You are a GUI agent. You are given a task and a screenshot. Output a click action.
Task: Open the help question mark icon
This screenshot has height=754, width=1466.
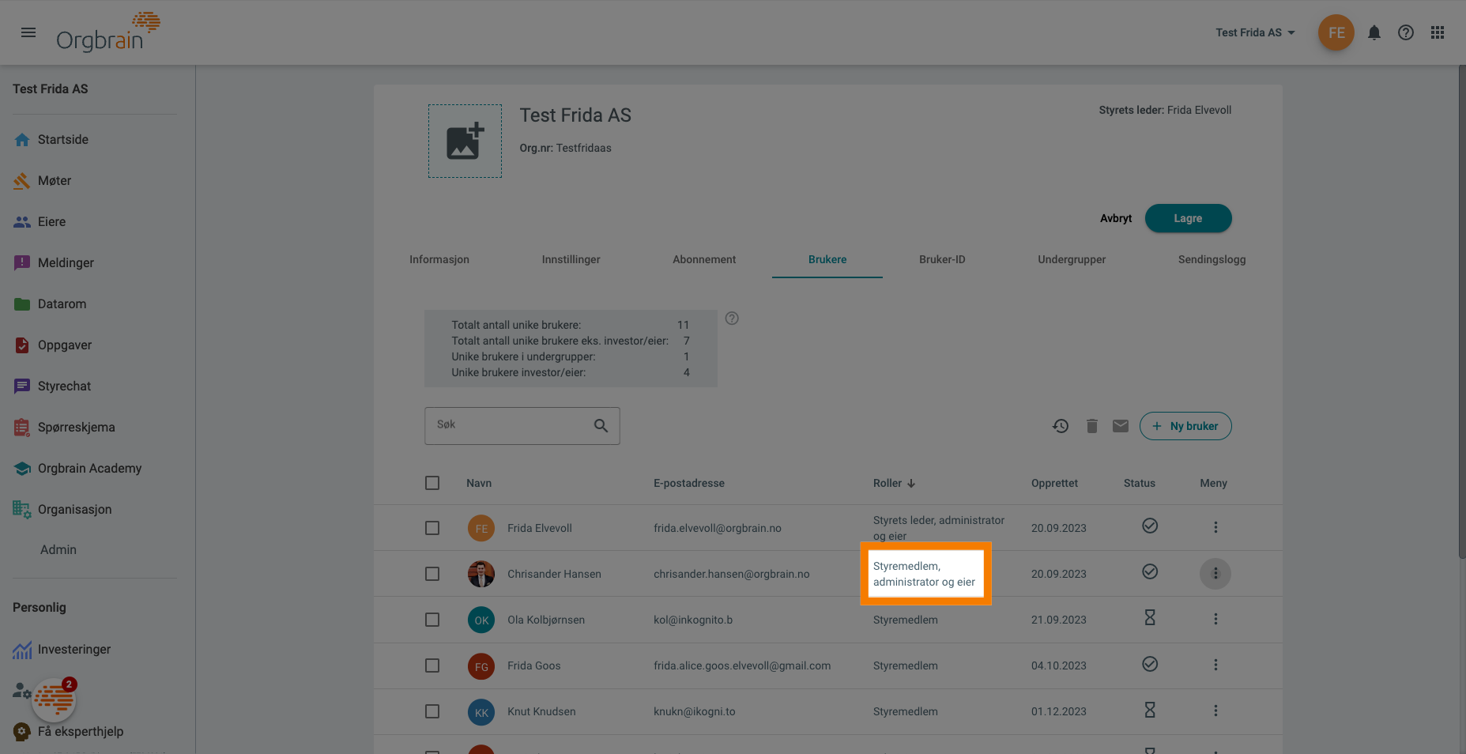tap(1406, 32)
